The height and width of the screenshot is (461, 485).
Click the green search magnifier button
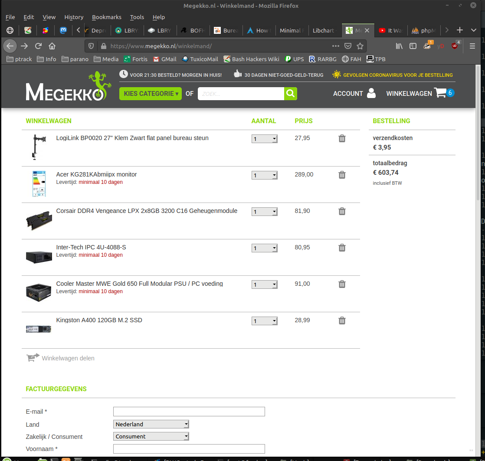[291, 94]
